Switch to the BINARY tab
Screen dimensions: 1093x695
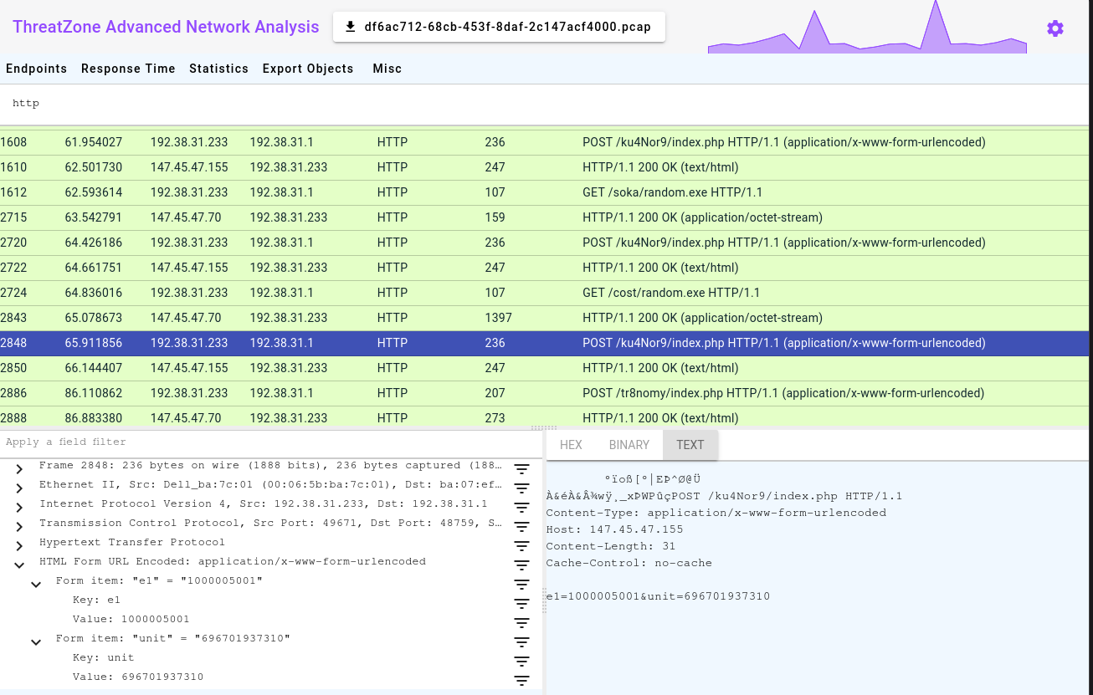coord(629,445)
